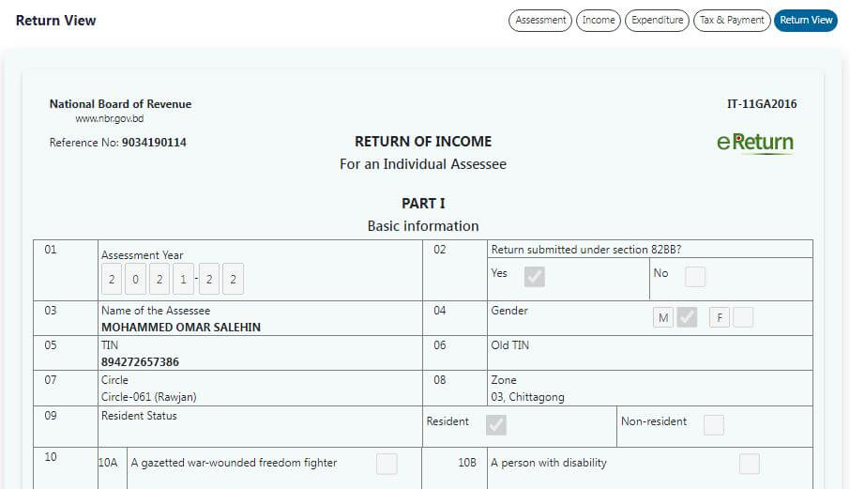
Task: Go to the Expenditure tab
Action: 657,21
